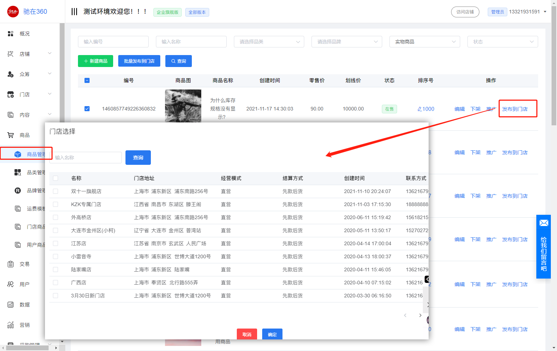
Task: Click the sidebar horizontal scrollbar thumb
Action: coord(28,348)
